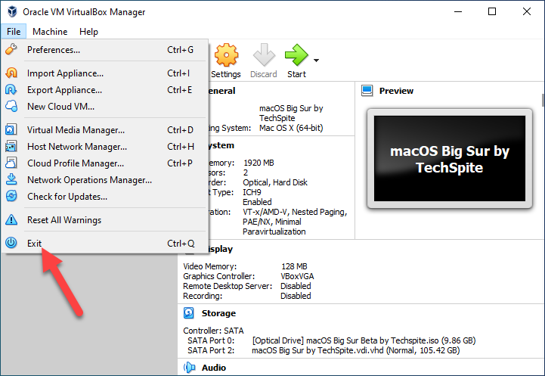Click Reset All Warnings
Viewport: 545px width, 376px height.
(63, 220)
